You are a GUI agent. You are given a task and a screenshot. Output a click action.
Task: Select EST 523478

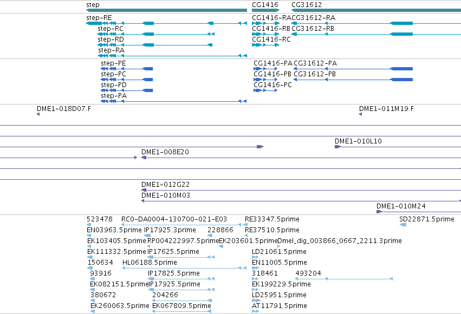point(99,219)
